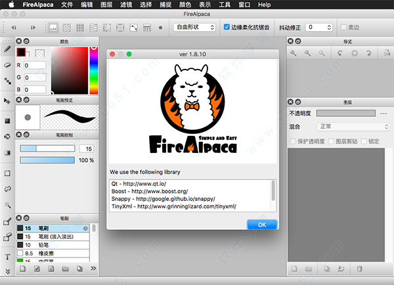The height and width of the screenshot is (285, 394).
Task: Expand more brush panel options chevron
Action: tap(93, 269)
